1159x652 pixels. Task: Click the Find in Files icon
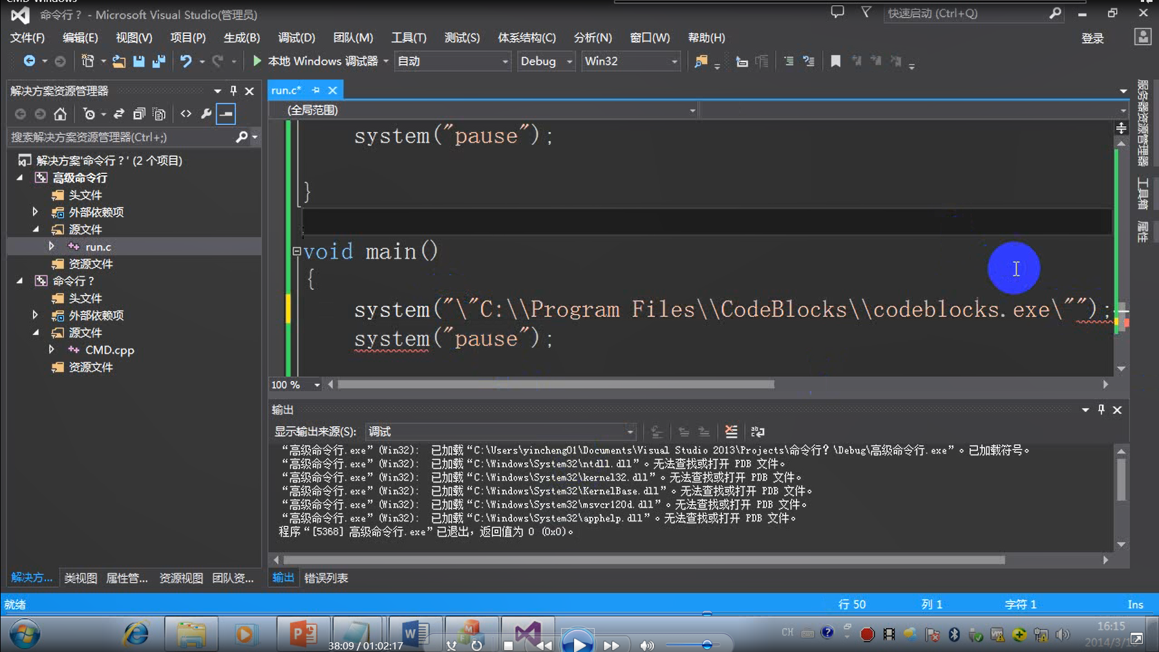pos(701,61)
